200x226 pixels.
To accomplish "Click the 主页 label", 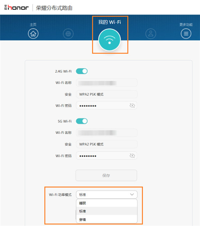I will [33, 25].
